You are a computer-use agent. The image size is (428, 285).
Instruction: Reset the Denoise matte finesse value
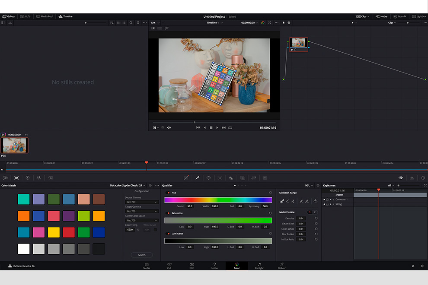[x=316, y=218]
